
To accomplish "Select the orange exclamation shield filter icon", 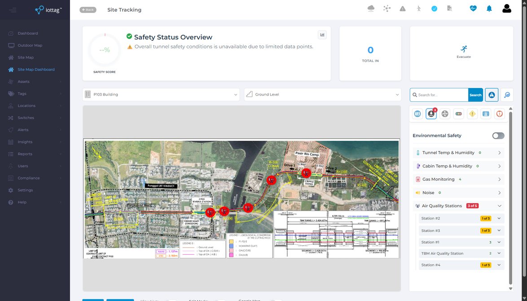I will [500, 114].
